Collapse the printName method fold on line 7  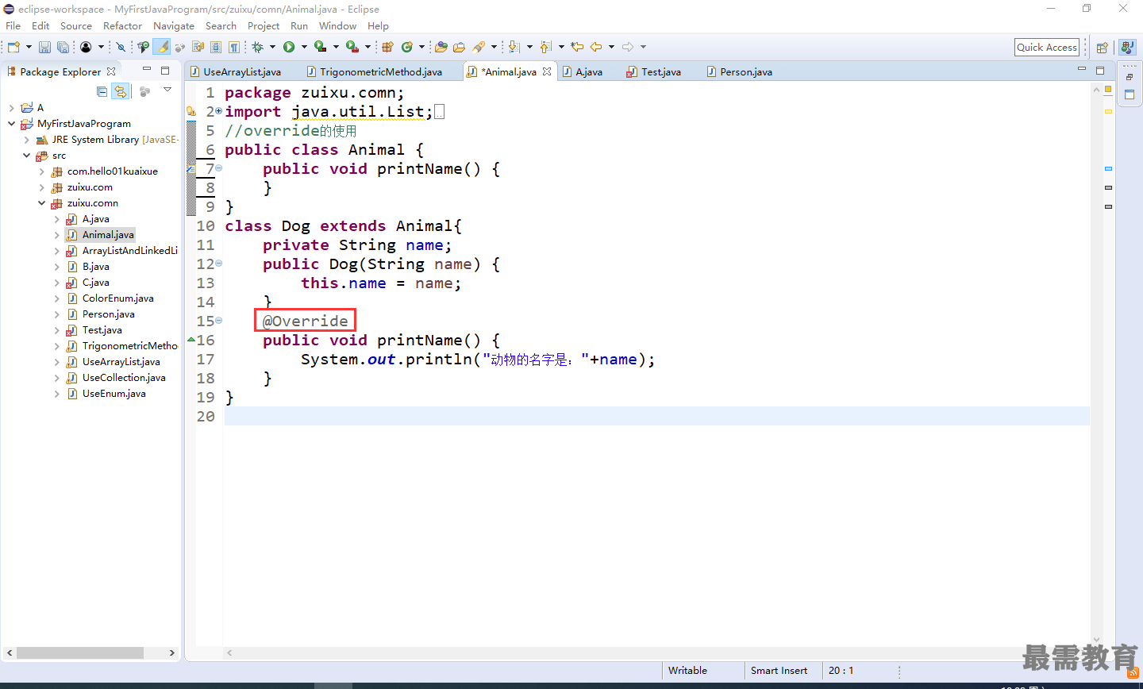(219, 168)
